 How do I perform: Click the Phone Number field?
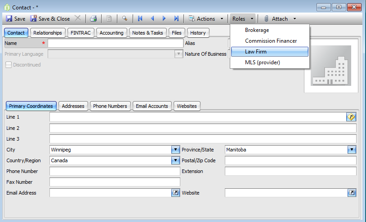point(115,171)
